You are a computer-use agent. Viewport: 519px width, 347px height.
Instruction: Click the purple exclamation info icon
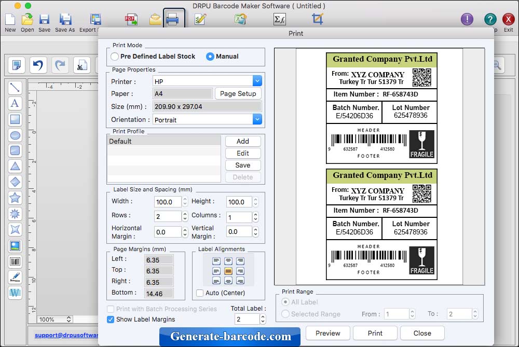[x=467, y=20]
